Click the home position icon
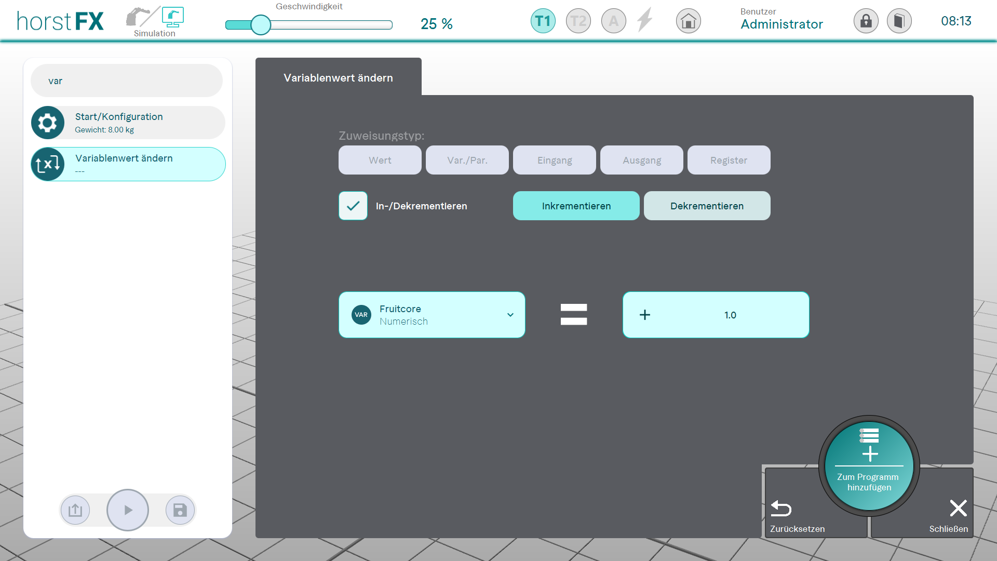This screenshot has width=997, height=561. [688, 21]
